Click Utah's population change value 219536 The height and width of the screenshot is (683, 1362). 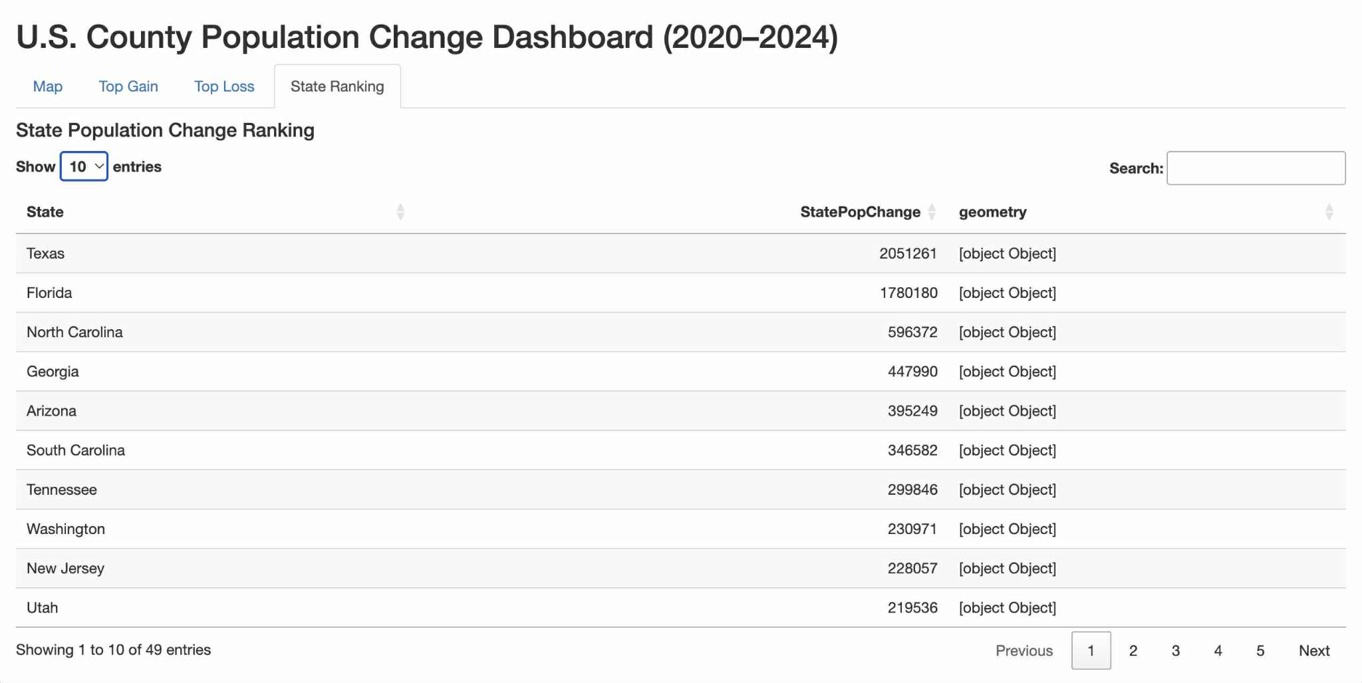point(912,608)
